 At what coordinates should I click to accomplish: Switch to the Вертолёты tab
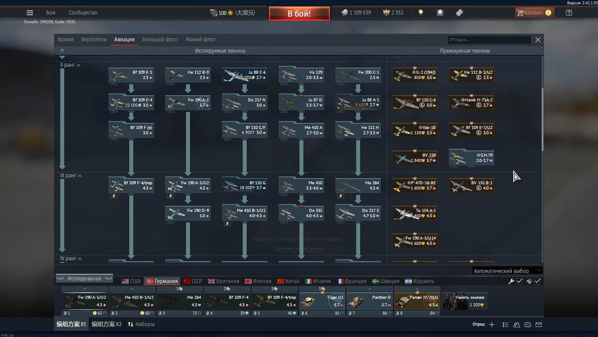click(x=94, y=39)
